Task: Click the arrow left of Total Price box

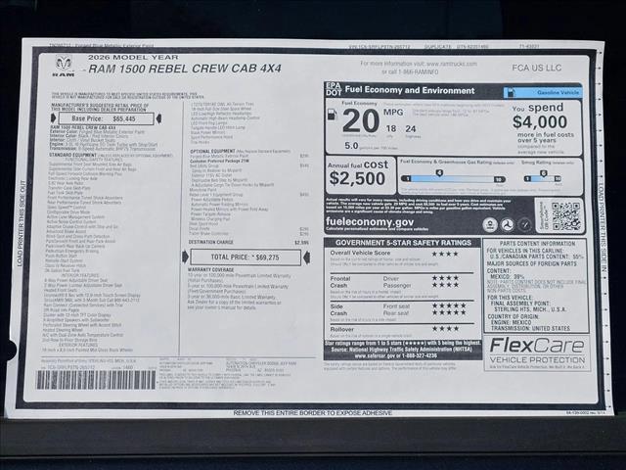Action: pos(185,258)
